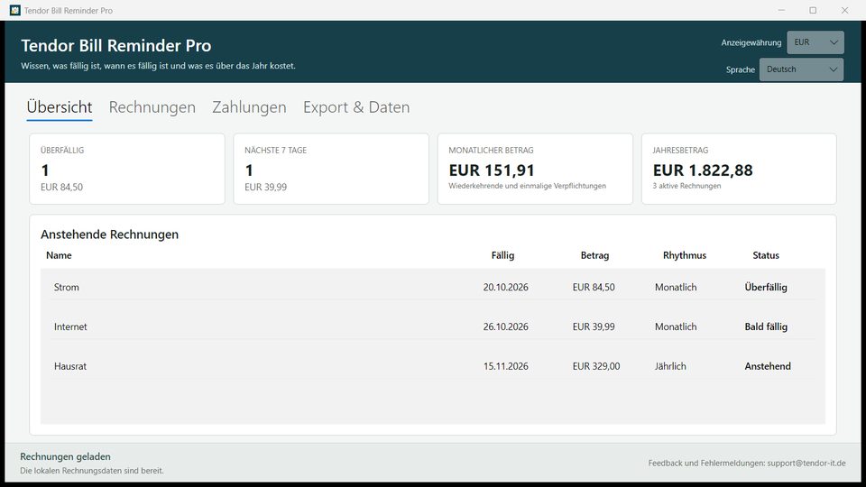Image resolution: width=866 pixels, height=487 pixels.
Task: Click the support@tendor-it.de email address
Action: [x=806, y=464]
